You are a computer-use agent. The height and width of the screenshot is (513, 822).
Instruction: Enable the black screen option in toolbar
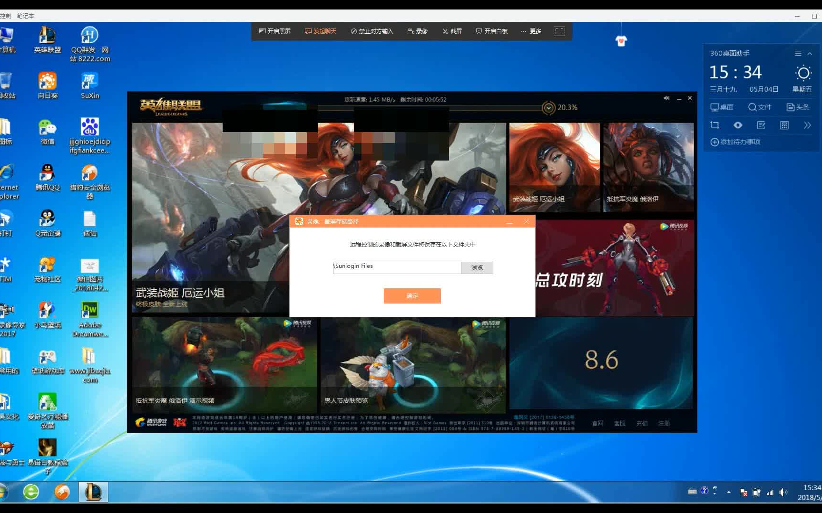tap(275, 31)
